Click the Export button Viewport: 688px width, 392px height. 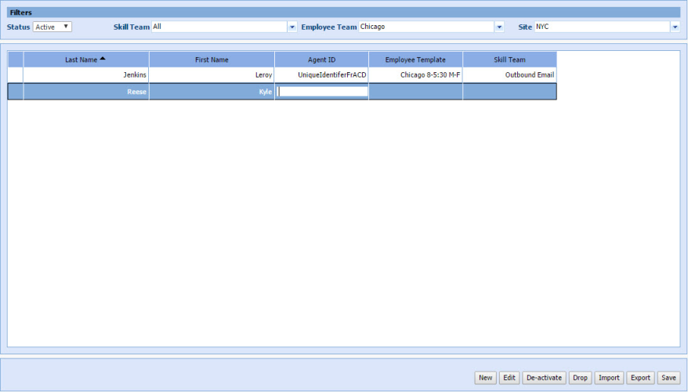pos(640,378)
